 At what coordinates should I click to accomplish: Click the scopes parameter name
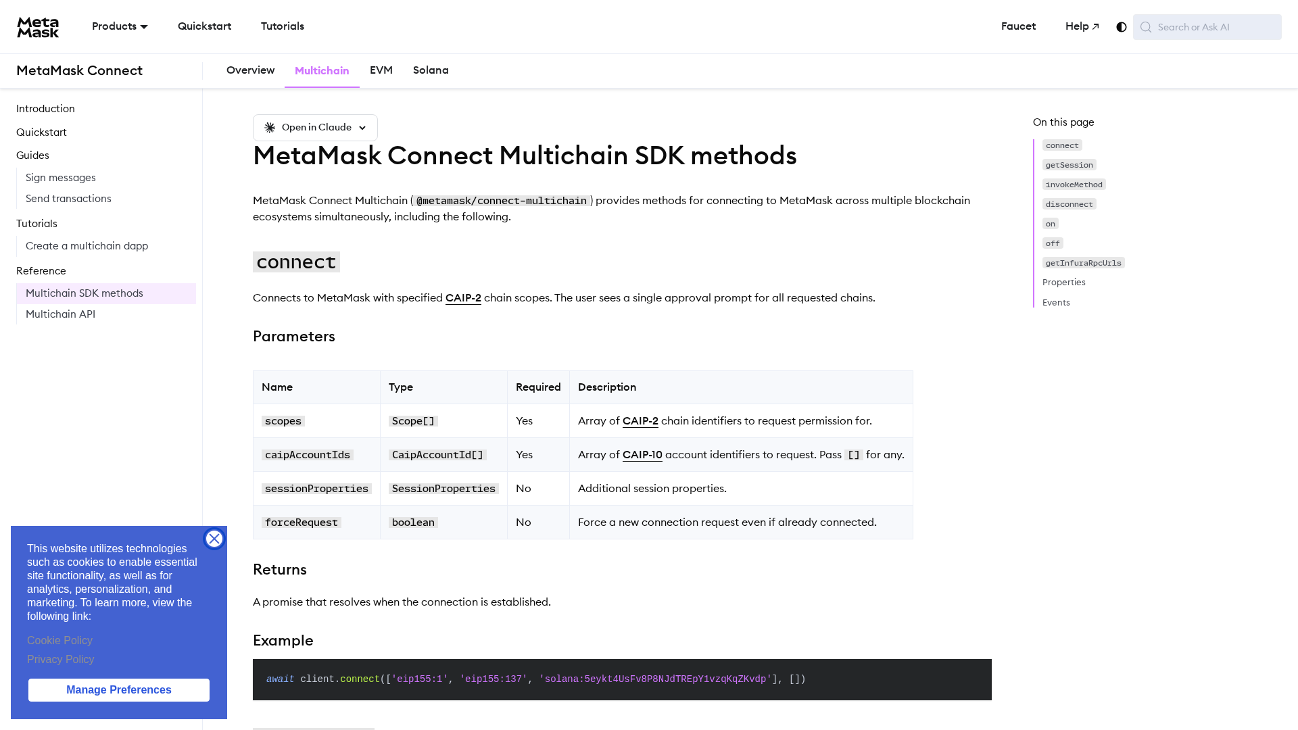click(x=283, y=421)
